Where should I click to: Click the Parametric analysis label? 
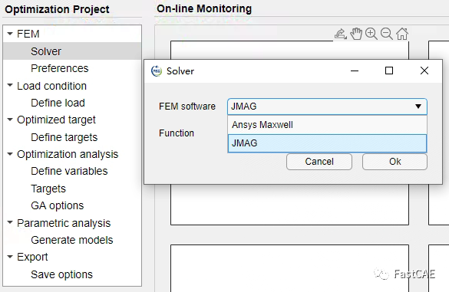pyautogui.click(x=64, y=223)
